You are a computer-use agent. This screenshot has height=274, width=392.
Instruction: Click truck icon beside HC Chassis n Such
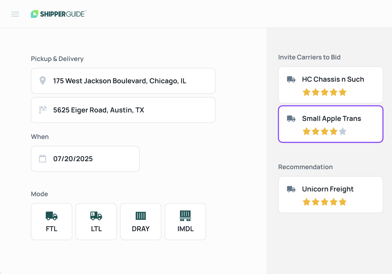pyautogui.click(x=291, y=79)
